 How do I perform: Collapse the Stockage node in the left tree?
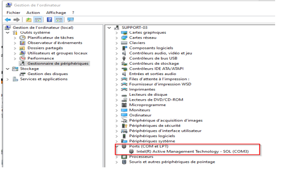[8, 69]
